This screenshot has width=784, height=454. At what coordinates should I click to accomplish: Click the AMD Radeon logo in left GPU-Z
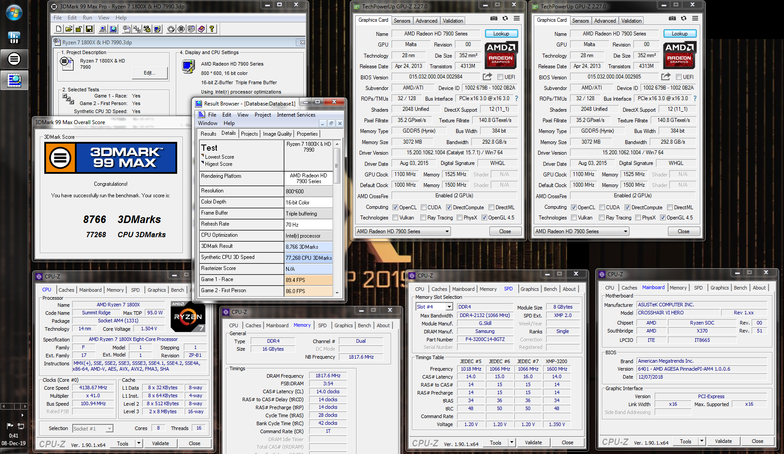(x=501, y=55)
